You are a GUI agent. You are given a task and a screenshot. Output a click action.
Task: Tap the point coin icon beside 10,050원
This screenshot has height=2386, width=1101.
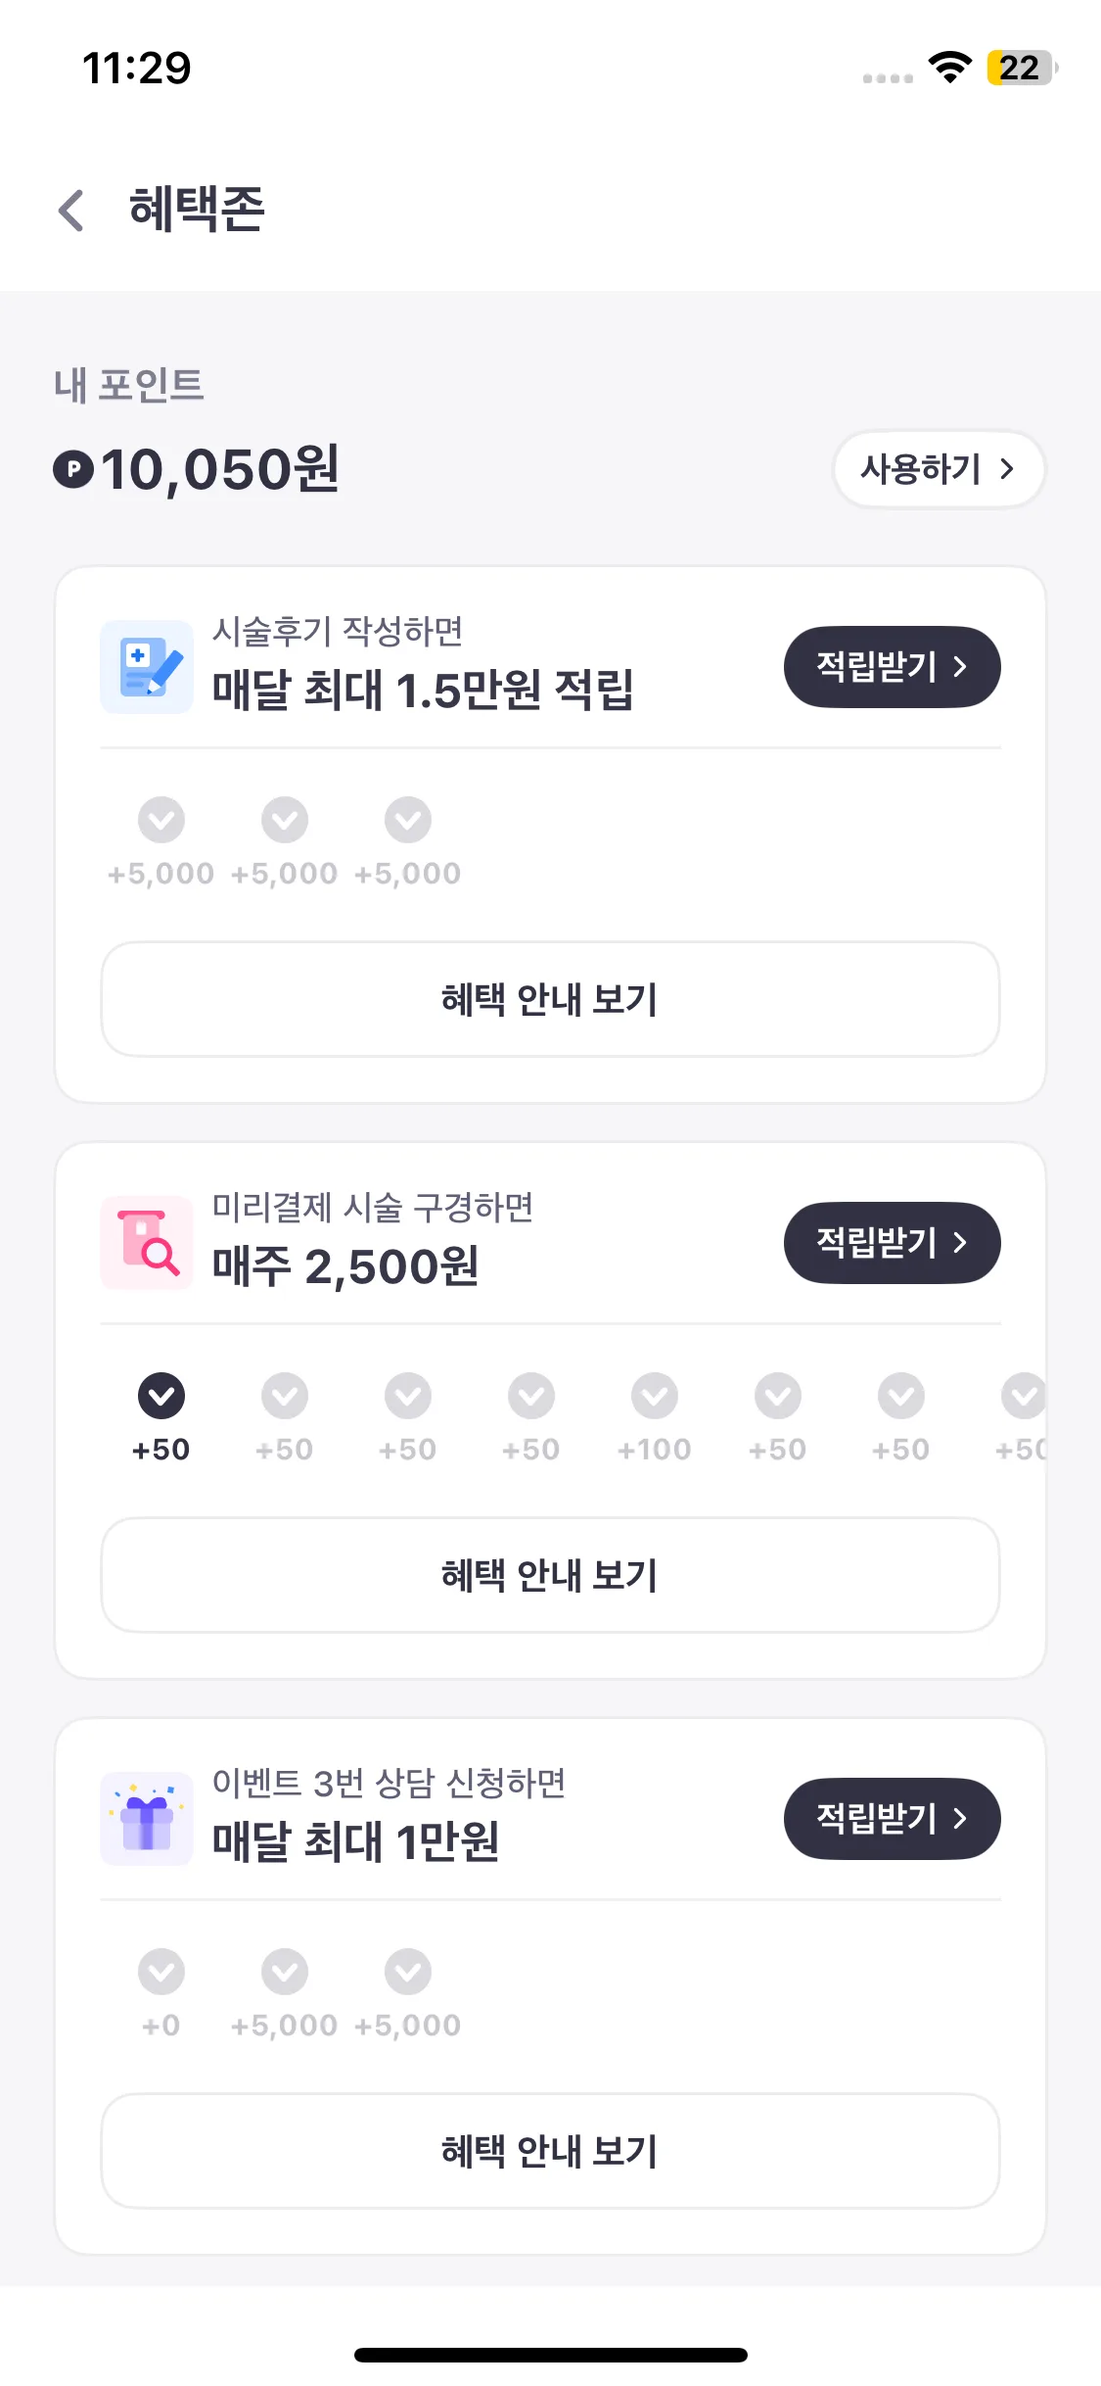(x=73, y=469)
